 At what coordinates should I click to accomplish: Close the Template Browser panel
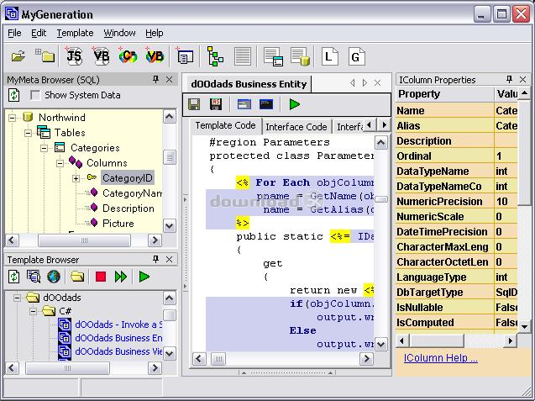point(169,259)
